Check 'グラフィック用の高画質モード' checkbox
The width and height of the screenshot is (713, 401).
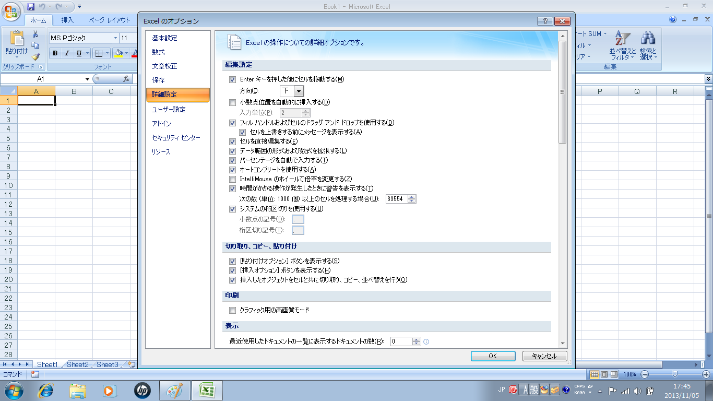(233, 310)
